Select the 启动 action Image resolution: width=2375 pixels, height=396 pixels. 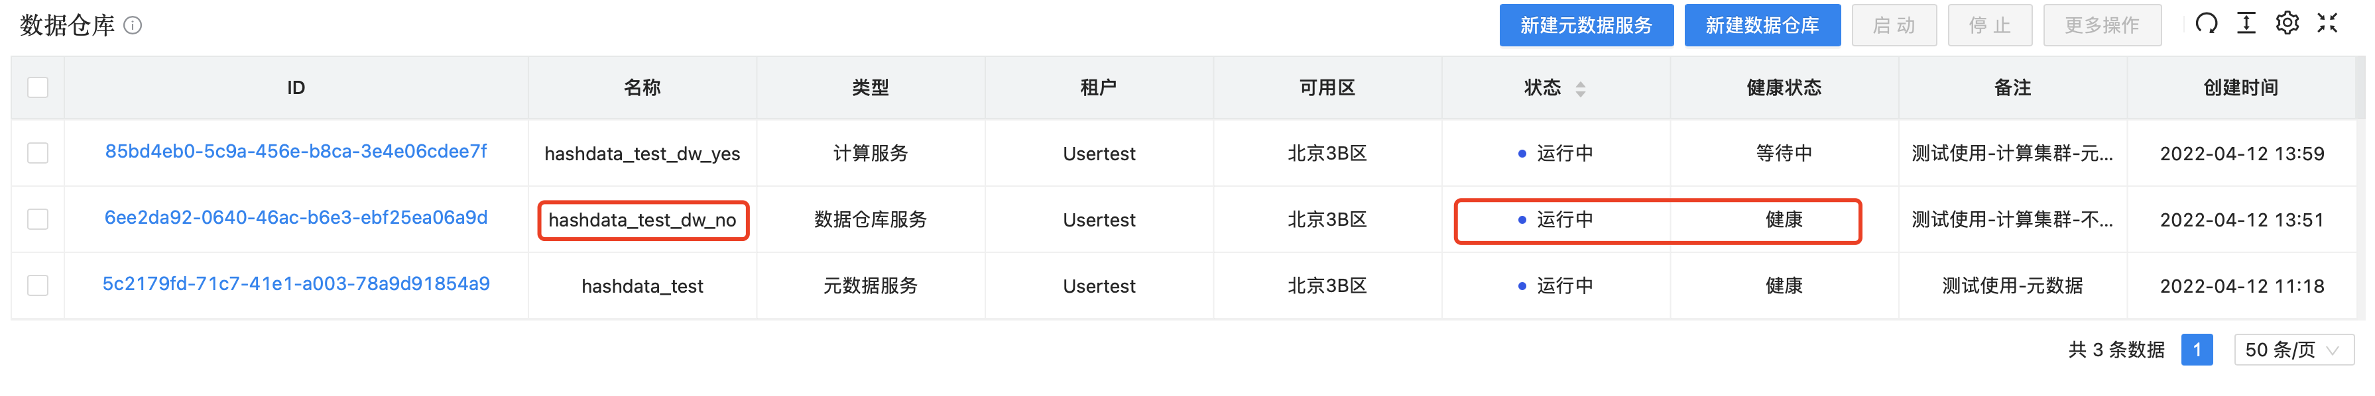[1894, 25]
